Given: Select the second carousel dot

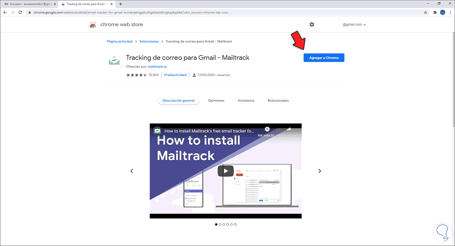Looking at the screenshot, I should 220,224.
